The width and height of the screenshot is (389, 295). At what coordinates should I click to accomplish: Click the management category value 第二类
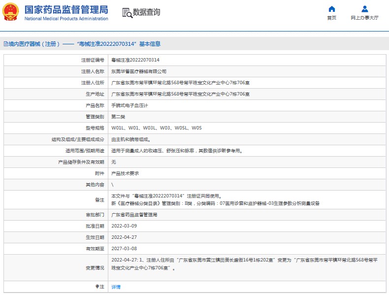coord(118,116)
